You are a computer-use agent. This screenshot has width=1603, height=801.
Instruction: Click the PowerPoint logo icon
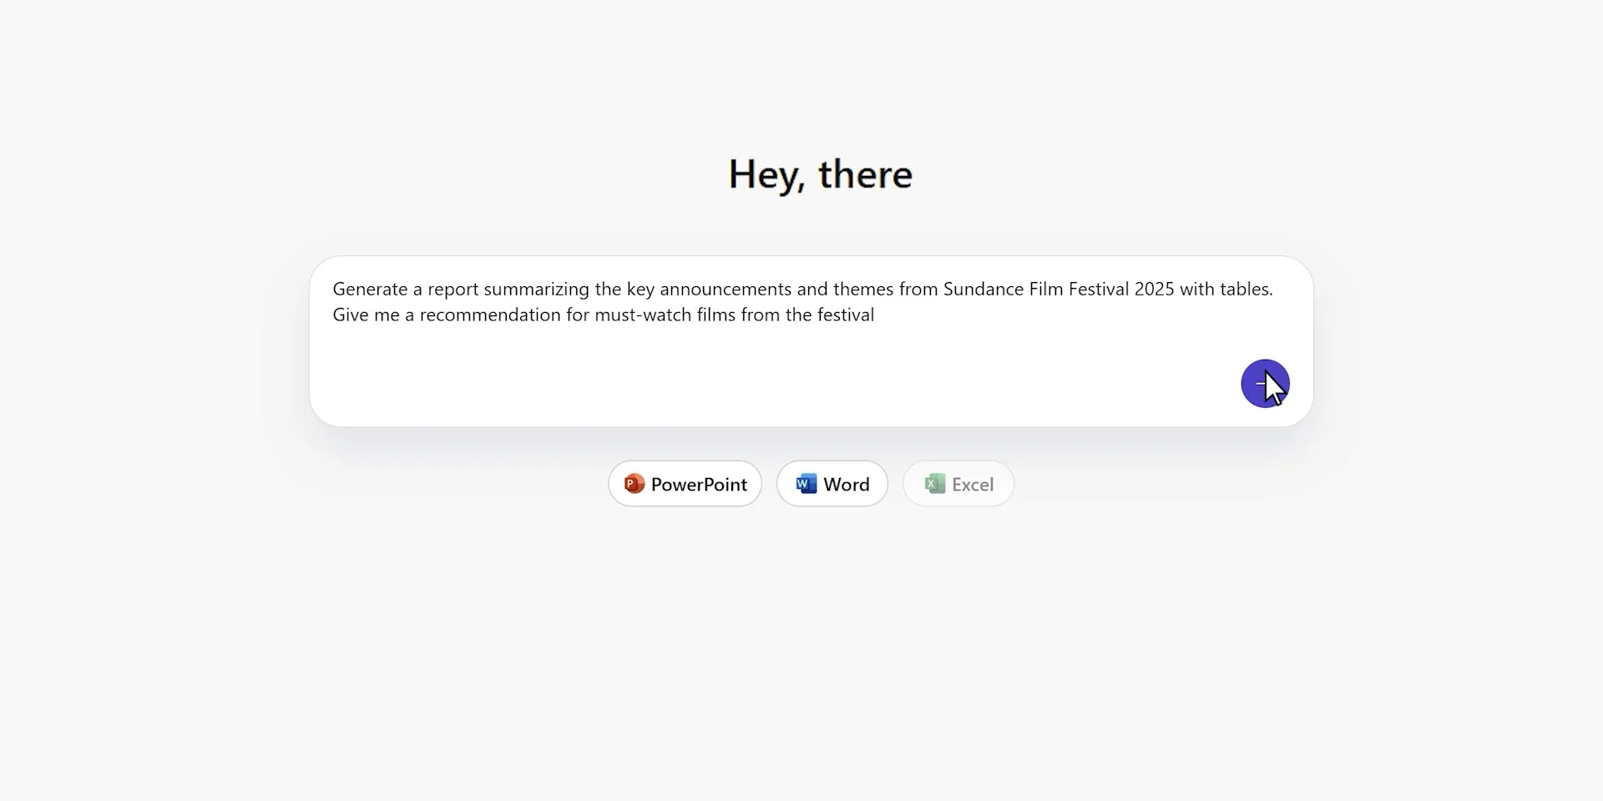pos(635,484)
